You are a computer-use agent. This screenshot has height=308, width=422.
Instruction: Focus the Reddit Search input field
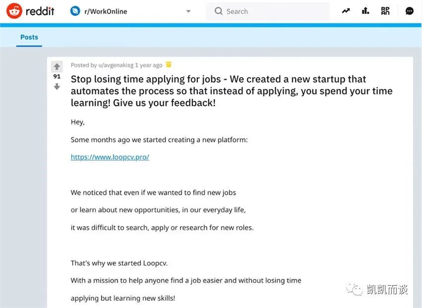(267, 11)
